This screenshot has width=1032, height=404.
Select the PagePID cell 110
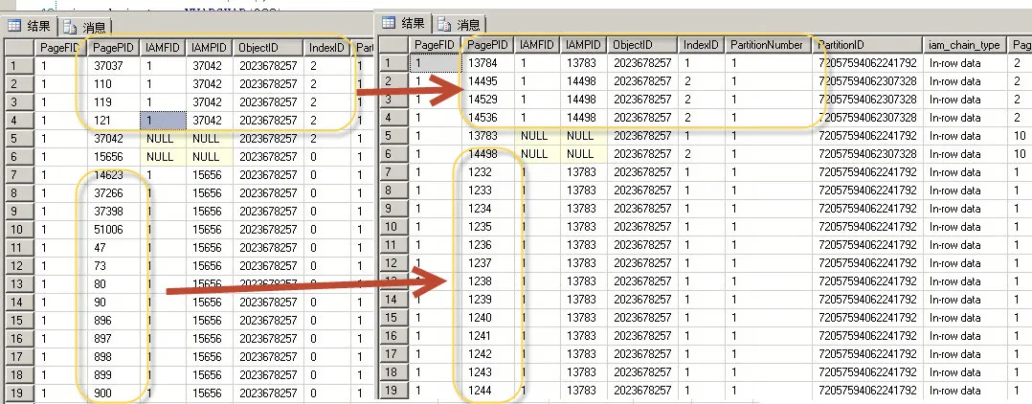click(x=113, y=84)
